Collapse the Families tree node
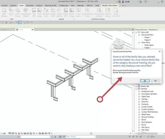Image resolution: width=165 pixels, height=139 pixels. (x=136, y=89)
